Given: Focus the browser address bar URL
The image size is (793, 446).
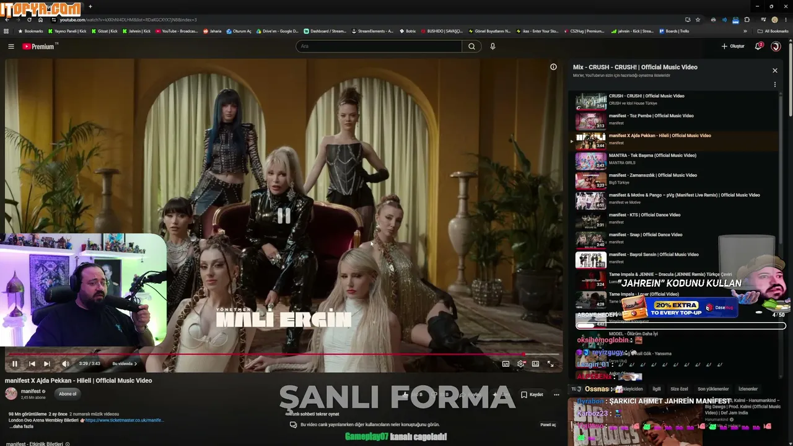Looking at the screenshot, I should pyautogui.click(x=128, y=20).
